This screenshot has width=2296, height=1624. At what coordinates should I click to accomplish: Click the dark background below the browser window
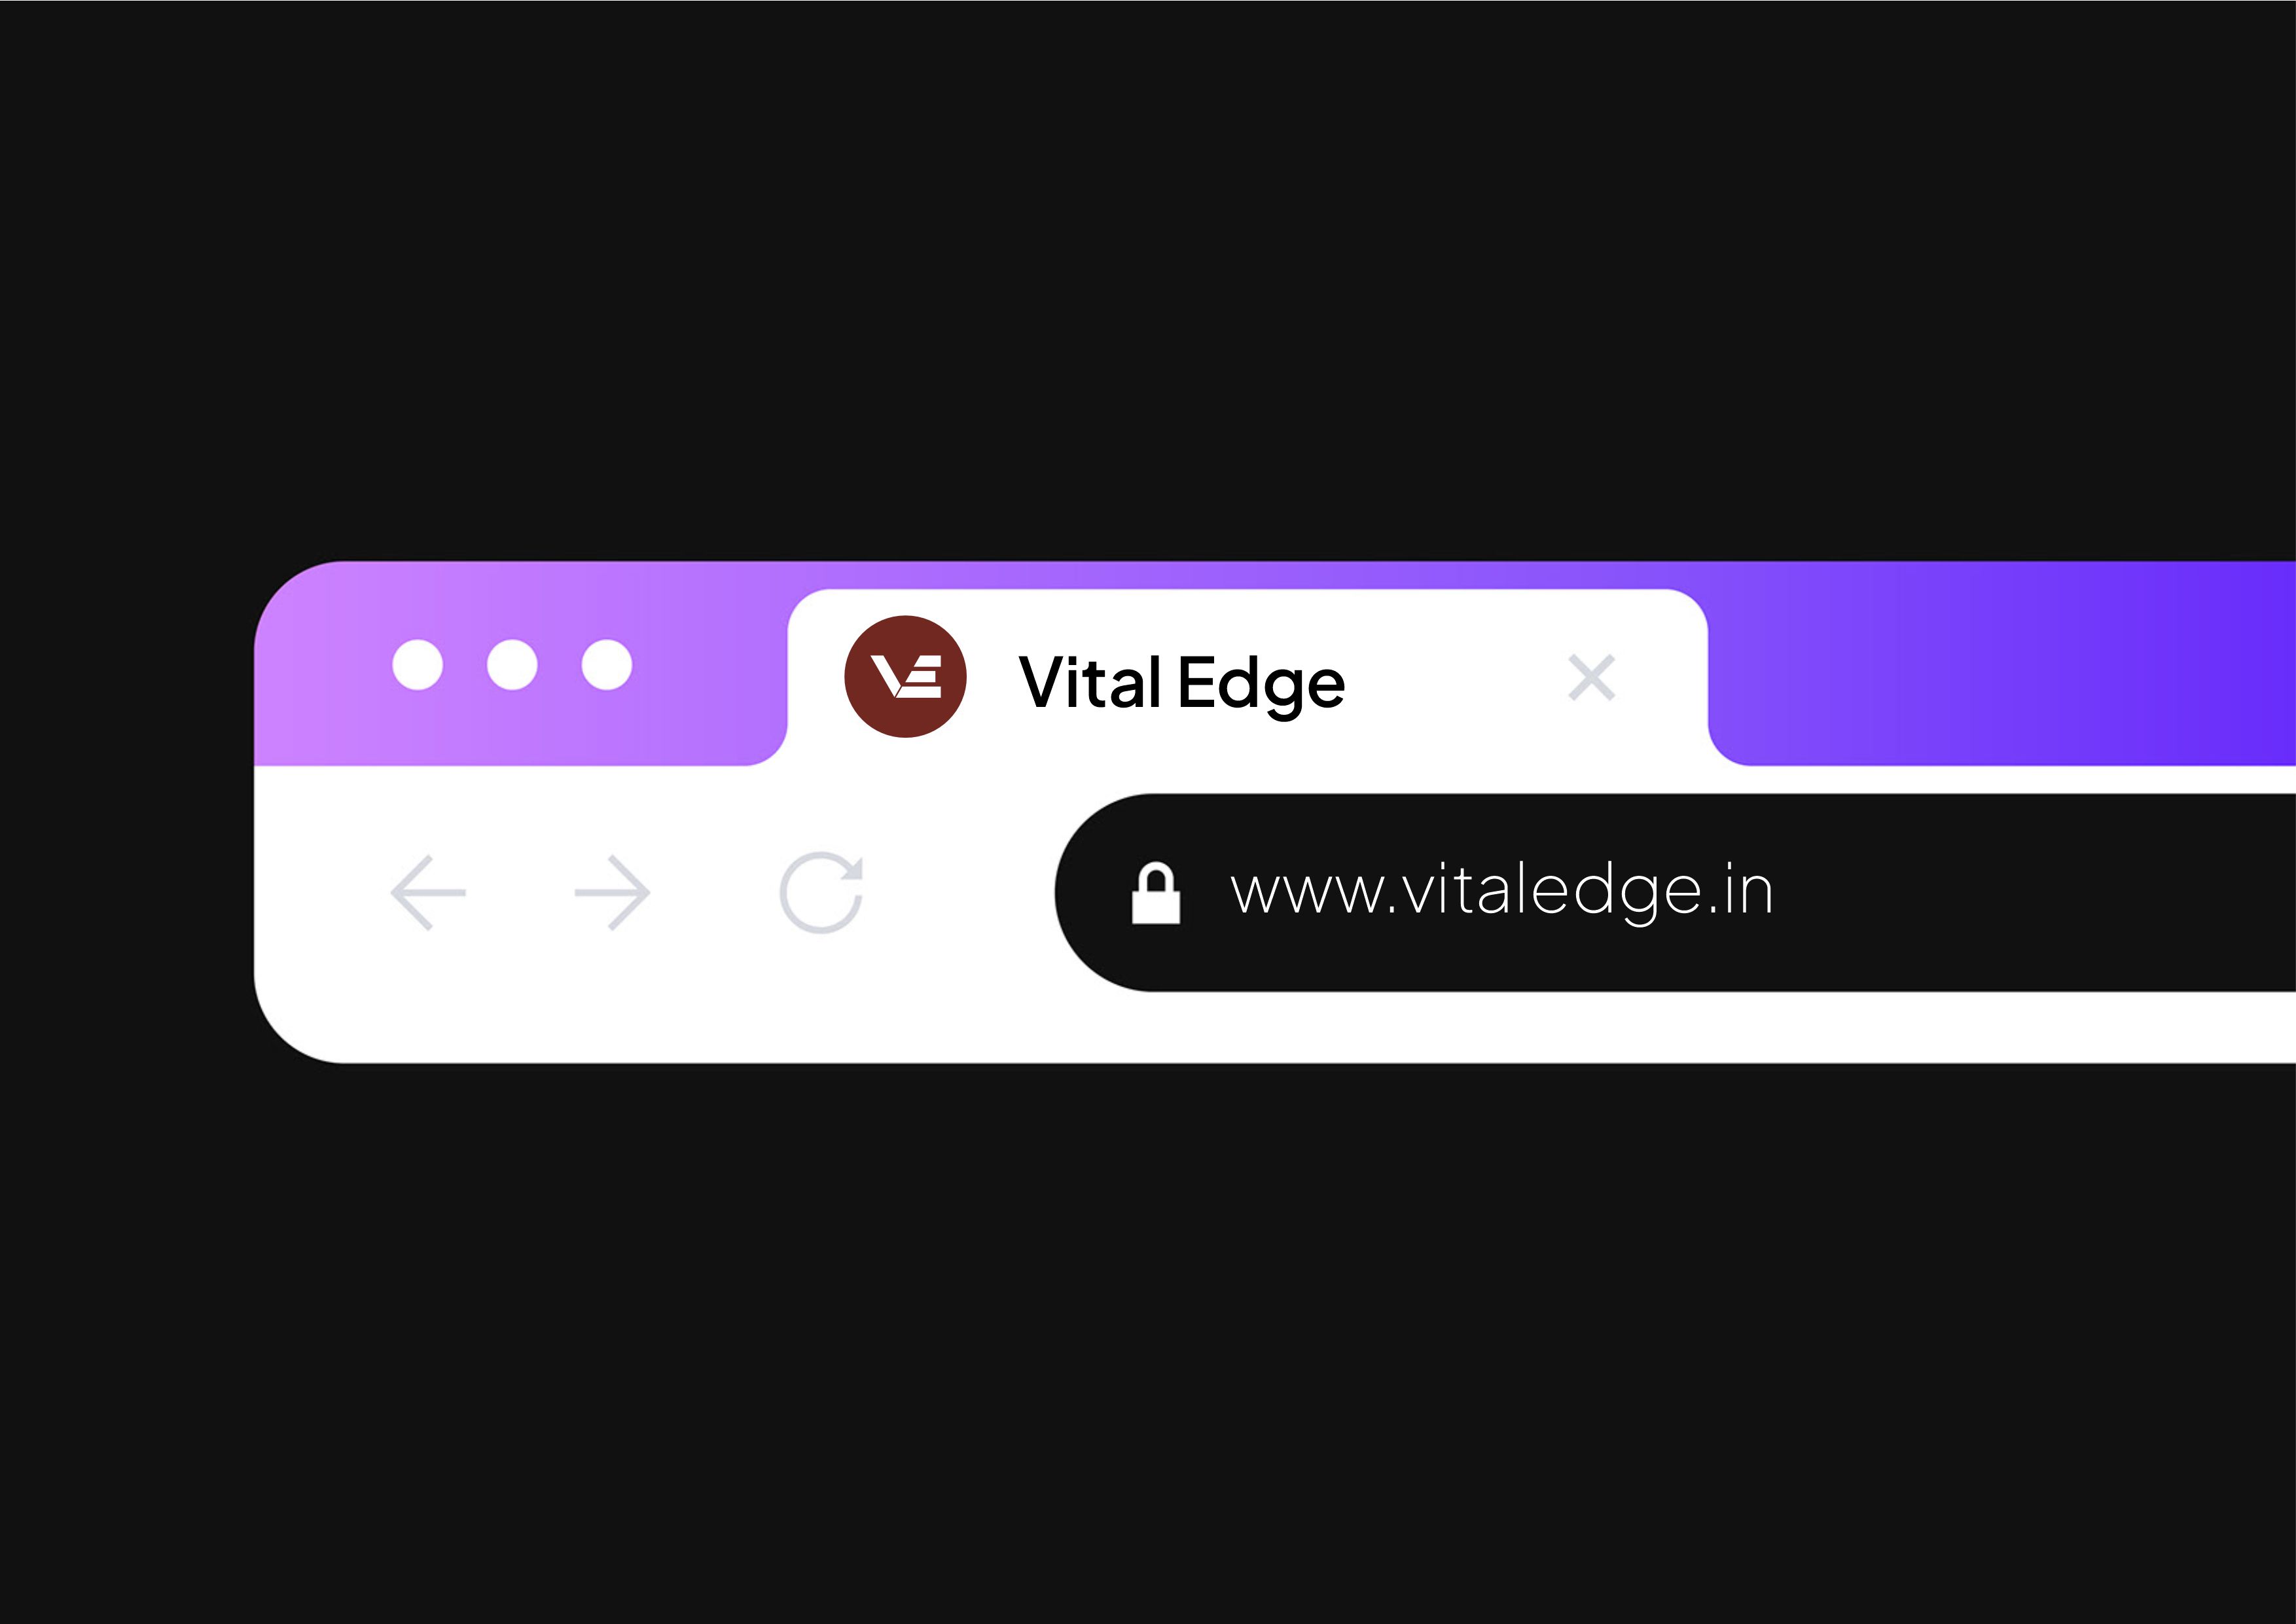point(1148,1340)
